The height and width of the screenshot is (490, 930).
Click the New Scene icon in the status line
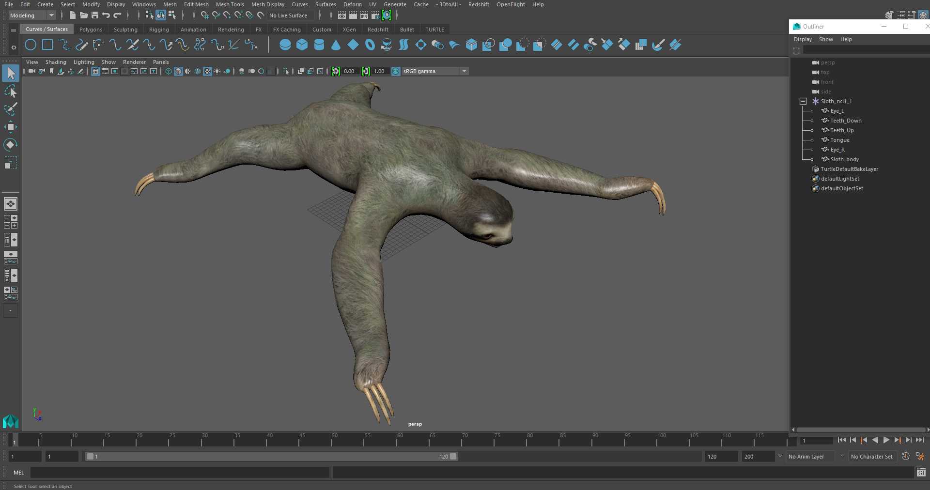72,15
